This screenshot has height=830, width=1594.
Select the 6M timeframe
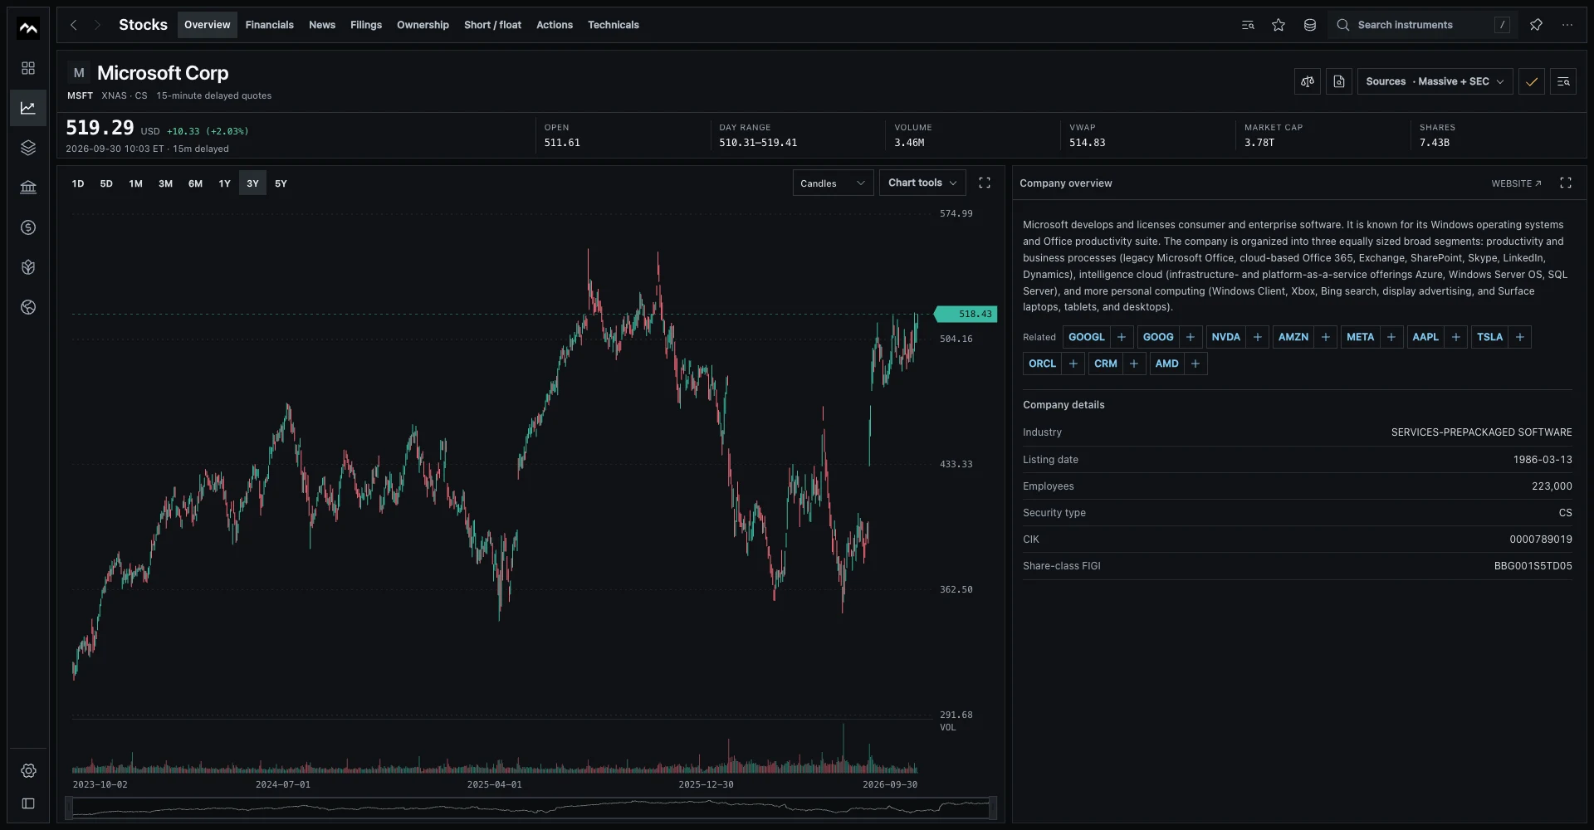pos(196,183)
